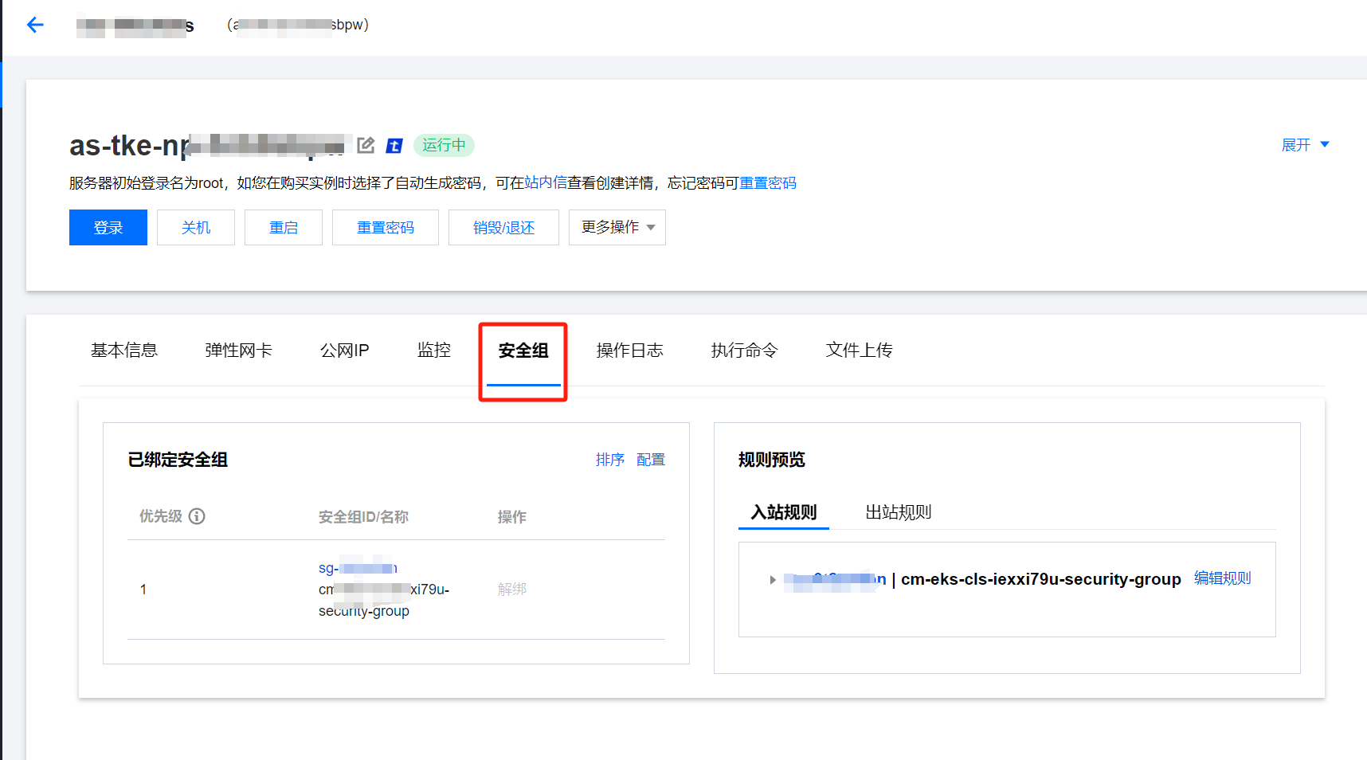Open the 操作日志 tab

[x=629, y=351]
